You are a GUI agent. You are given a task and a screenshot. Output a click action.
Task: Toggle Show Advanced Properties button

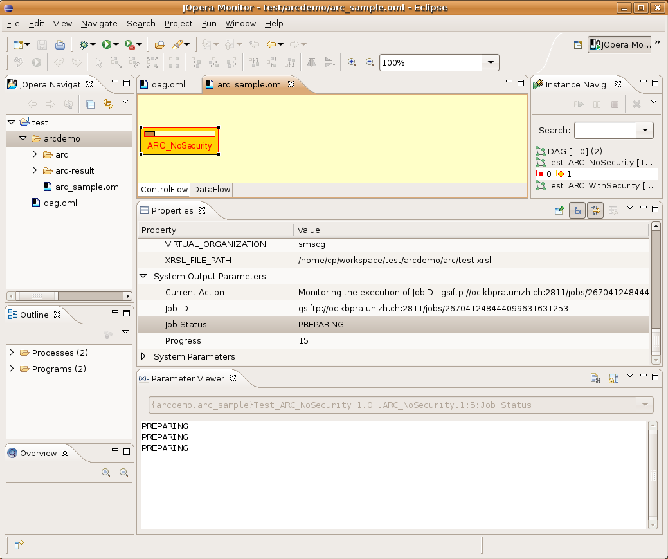click(595, 210)
